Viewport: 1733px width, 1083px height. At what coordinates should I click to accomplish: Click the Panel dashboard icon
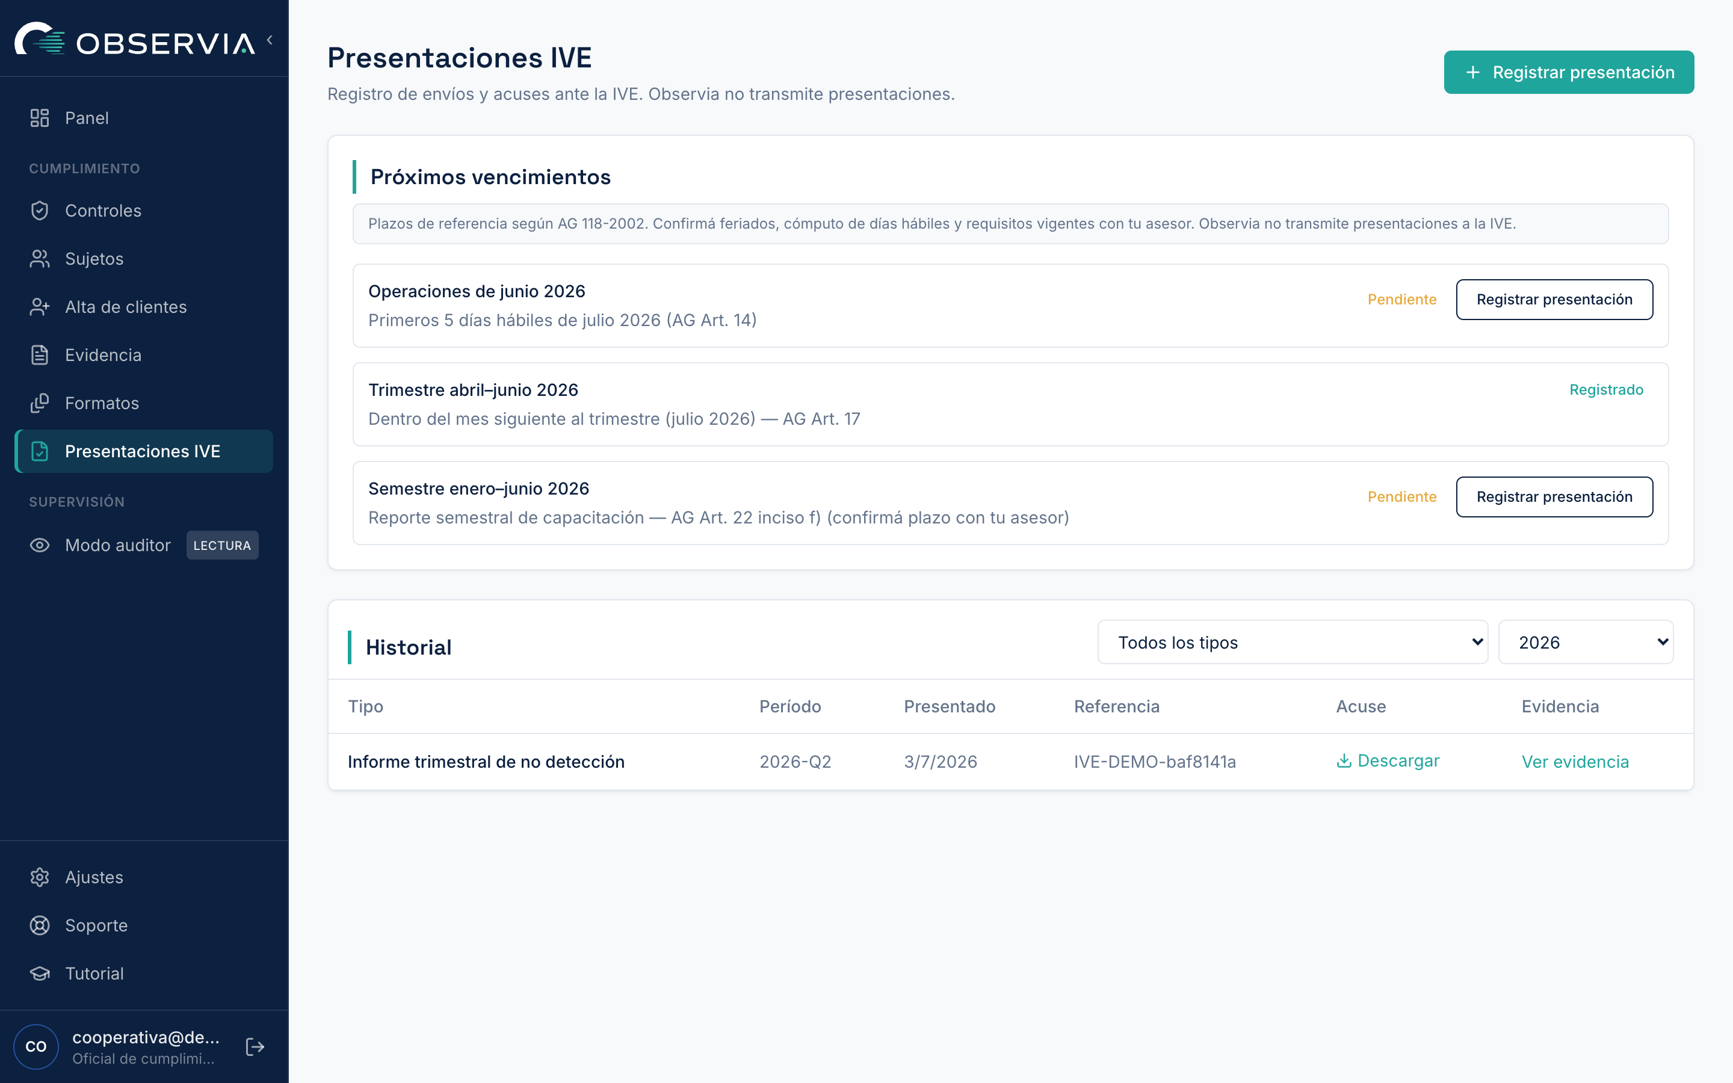coord(39,118)
